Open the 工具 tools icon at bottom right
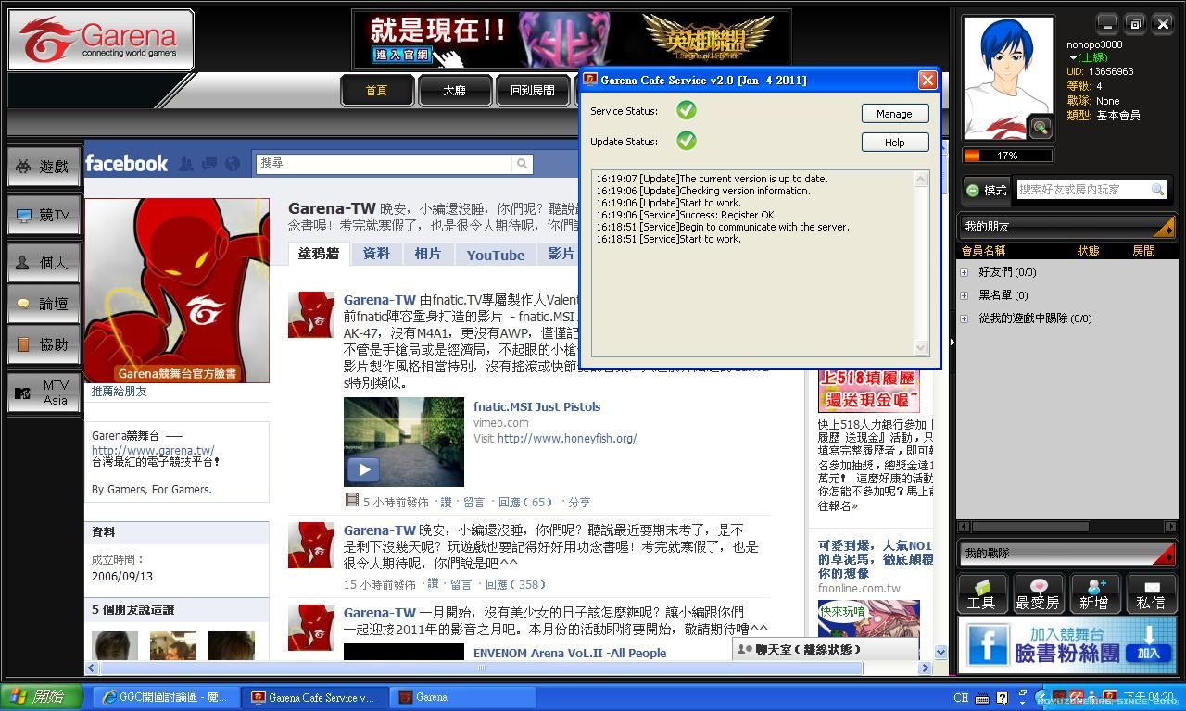Screen dimensions: 1186x711 (982, 593)
